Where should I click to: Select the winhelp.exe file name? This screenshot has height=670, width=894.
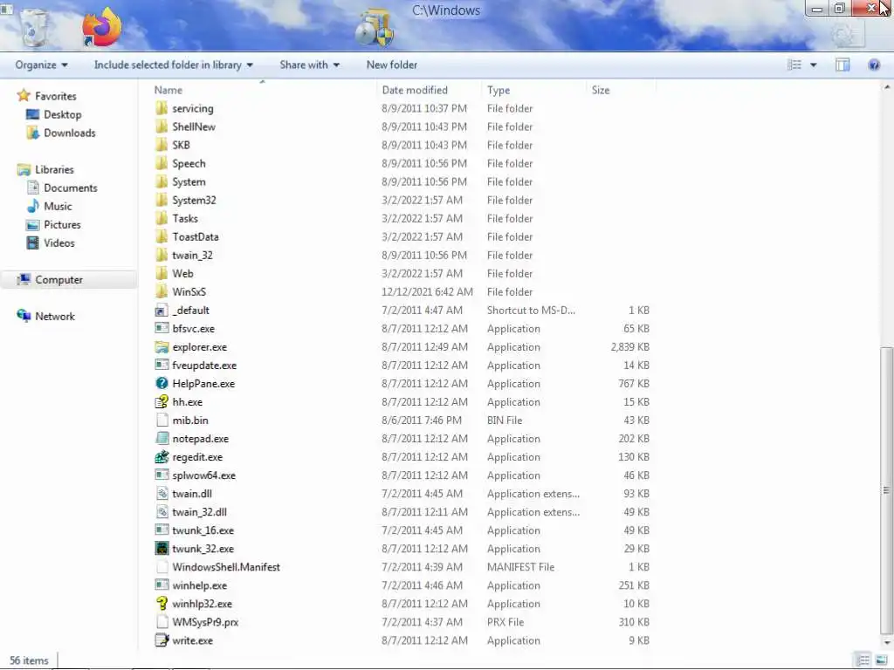(200, 585)
